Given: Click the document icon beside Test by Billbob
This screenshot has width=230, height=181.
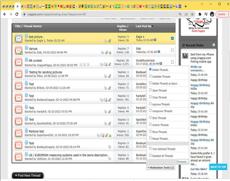Looking at the screenshot, I should tap(26, 83).
